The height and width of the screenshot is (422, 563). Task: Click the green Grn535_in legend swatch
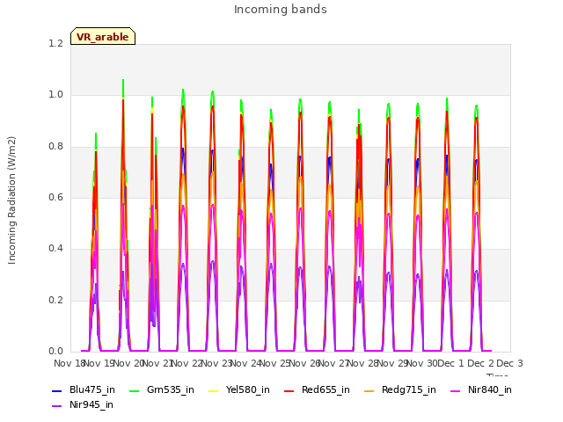(134, 390)
